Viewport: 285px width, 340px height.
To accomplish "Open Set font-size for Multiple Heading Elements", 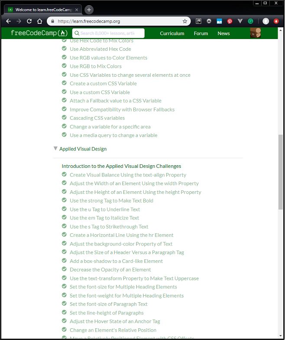I will [x=123, y=287].
